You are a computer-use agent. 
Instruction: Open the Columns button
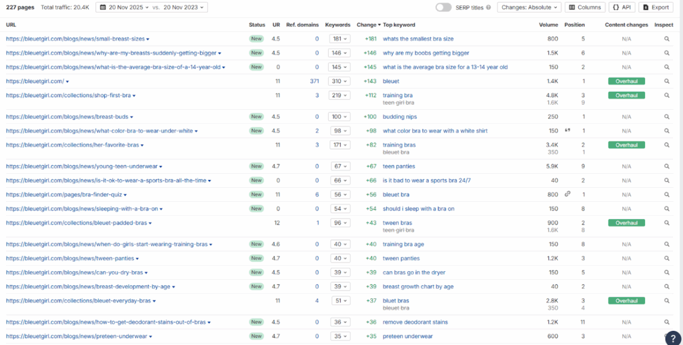click(x=585, y=7)
